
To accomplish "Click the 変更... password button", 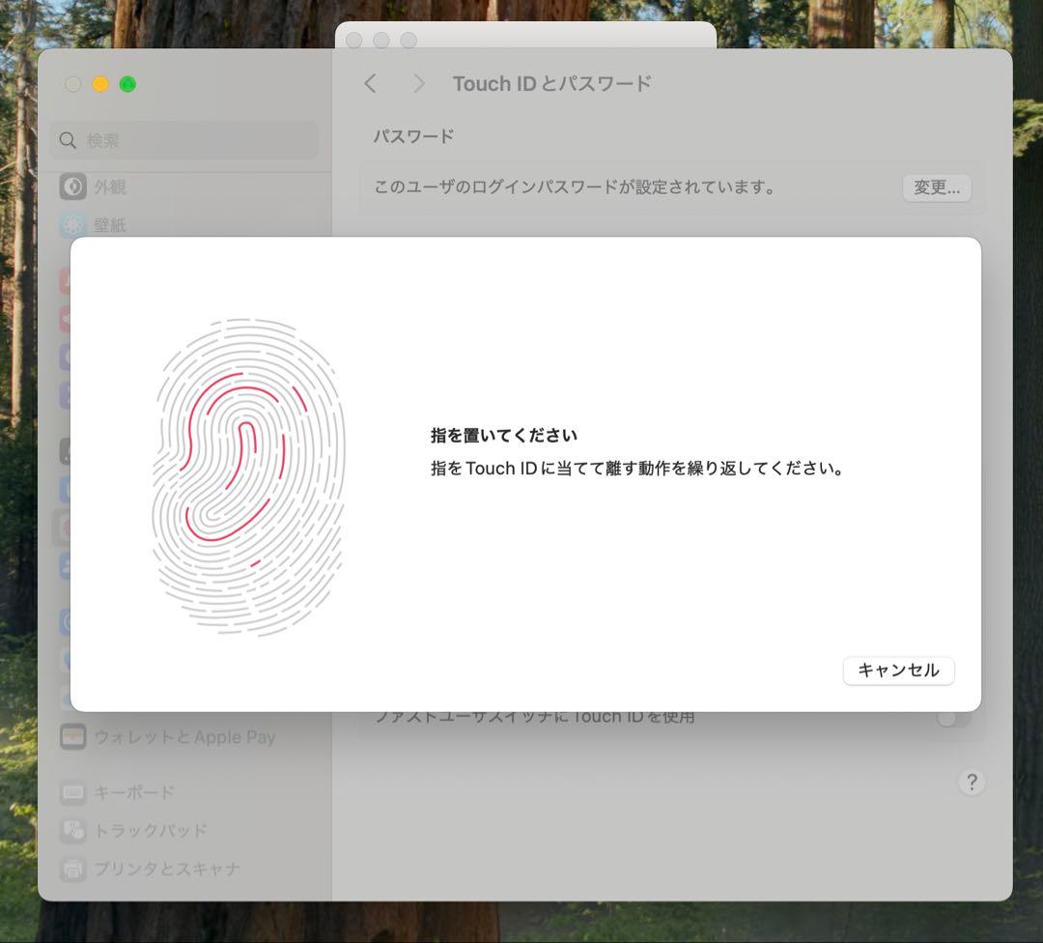I will 936,187.
